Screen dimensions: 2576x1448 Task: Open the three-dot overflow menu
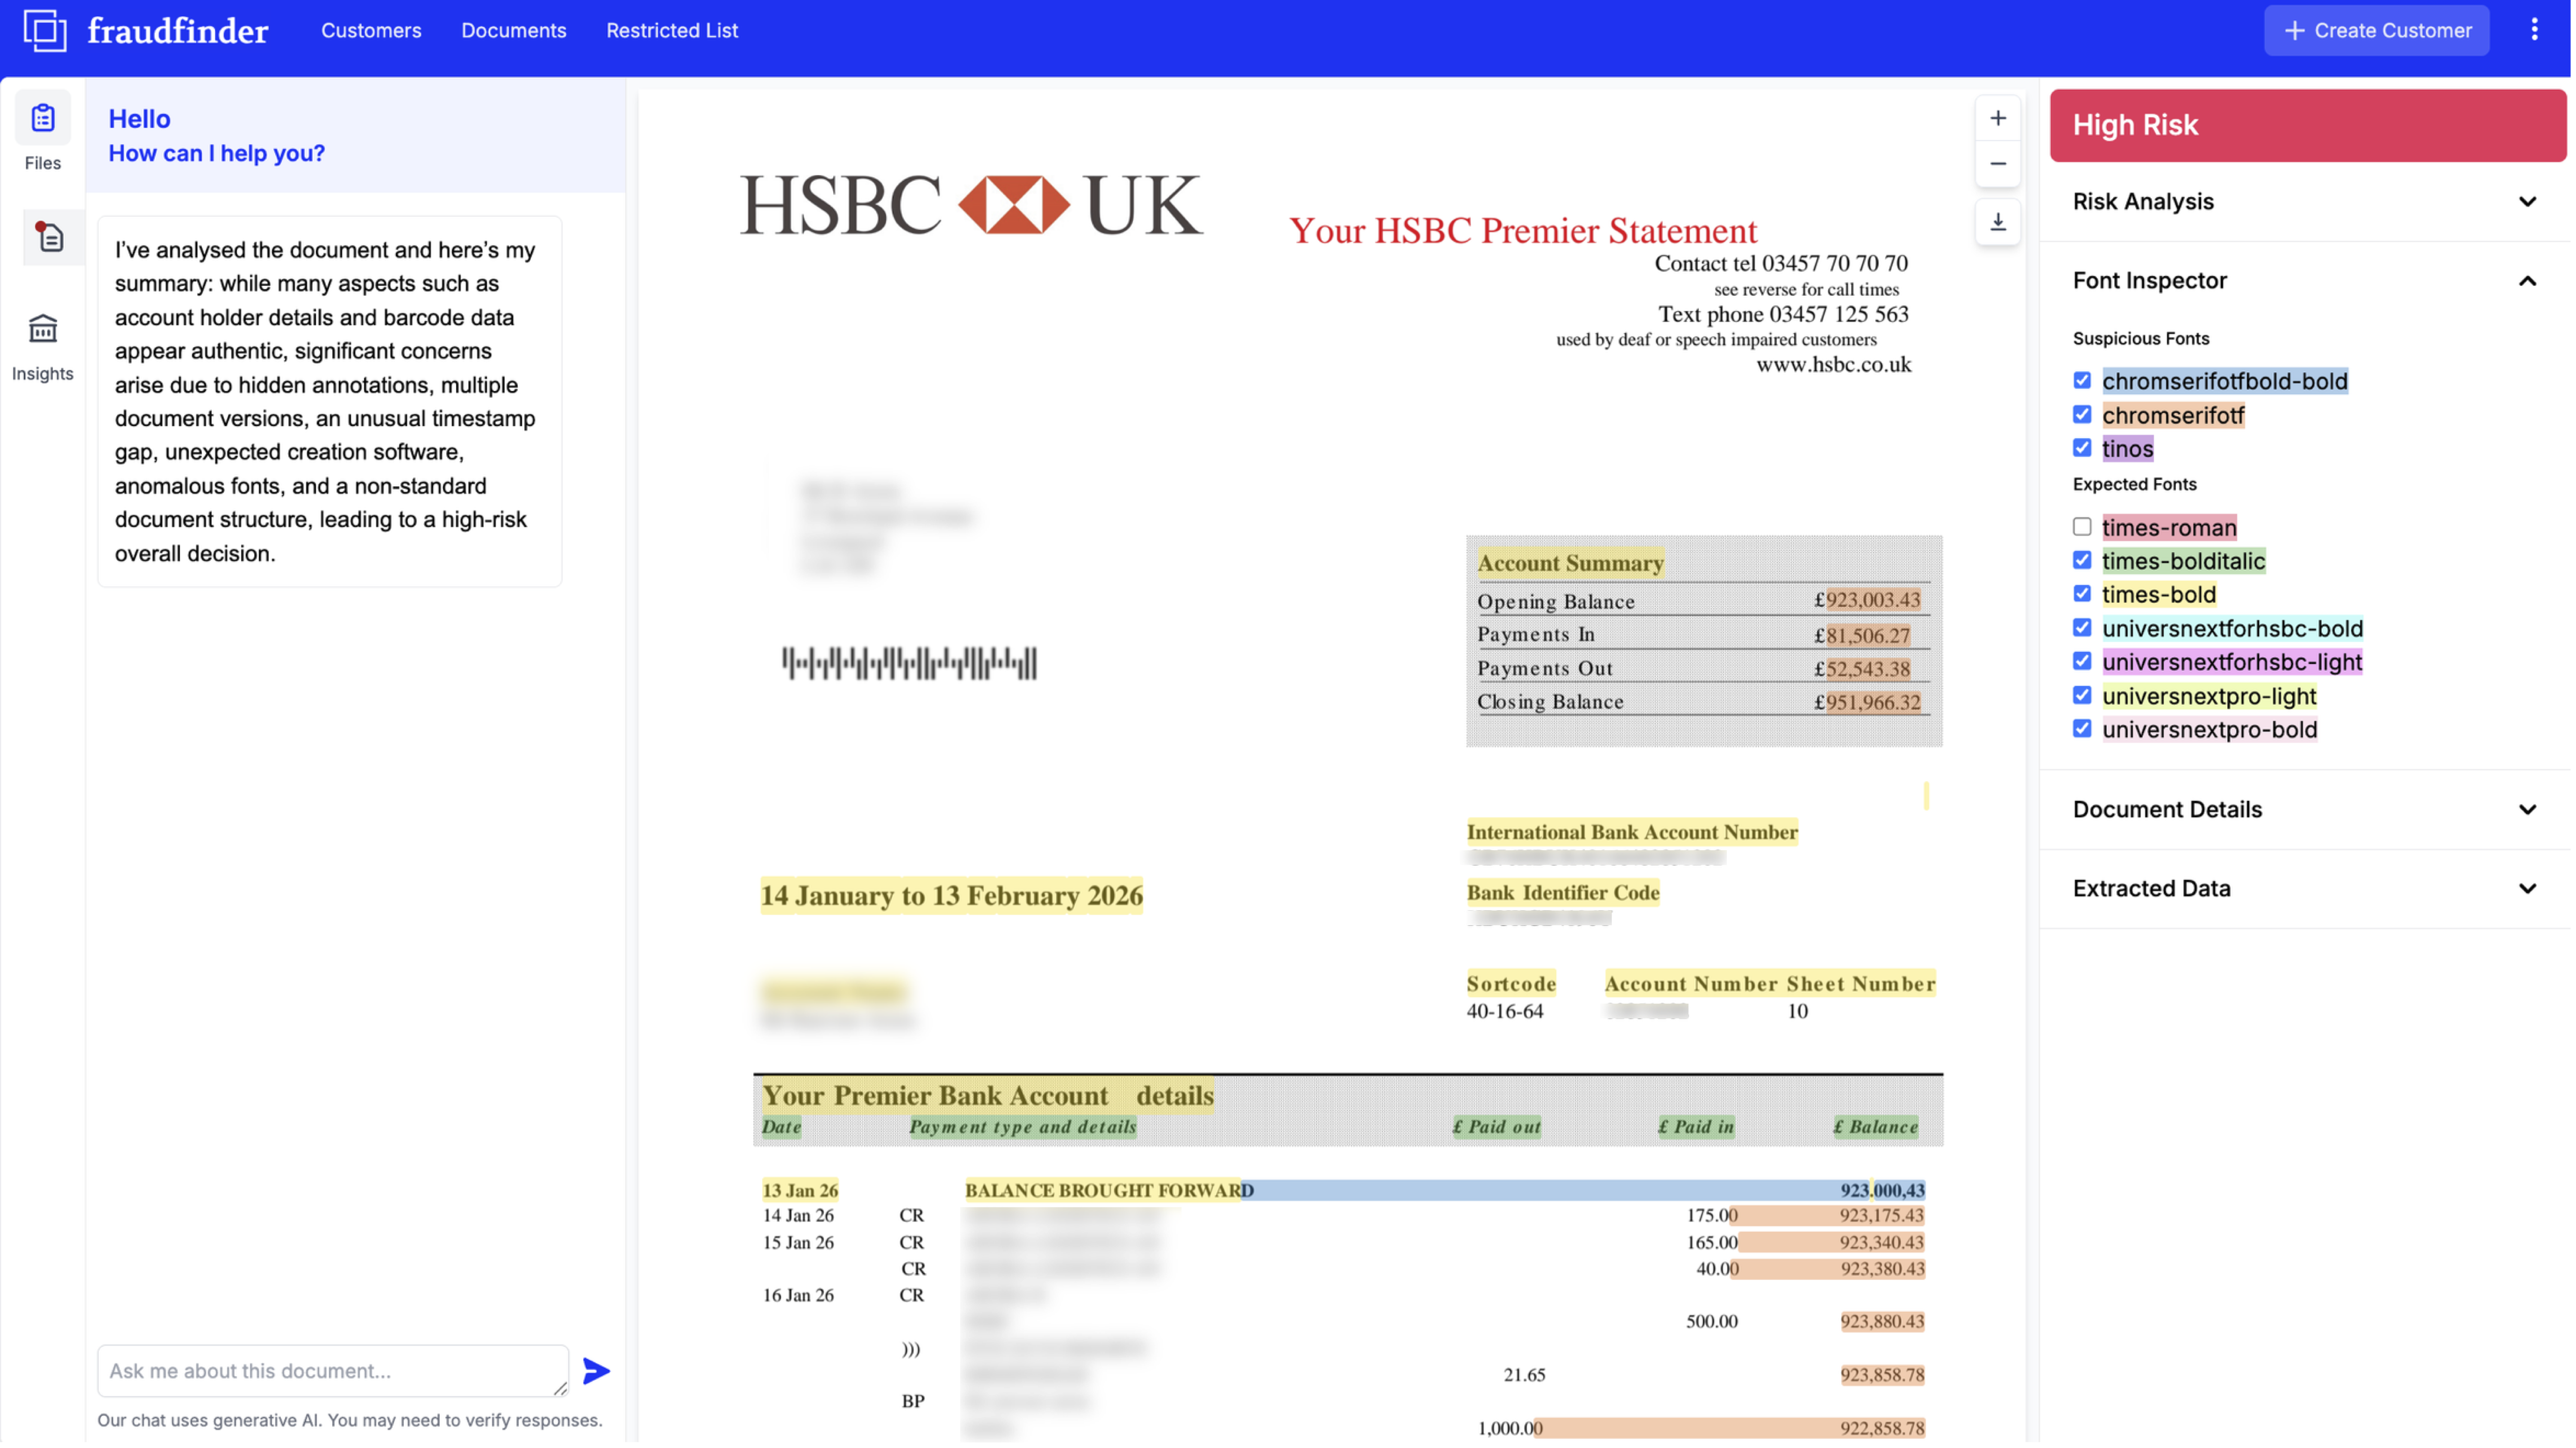click(2534, 30)
